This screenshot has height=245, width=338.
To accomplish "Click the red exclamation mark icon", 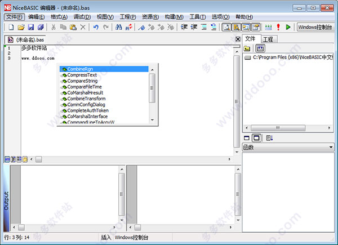I will point(278,27).
